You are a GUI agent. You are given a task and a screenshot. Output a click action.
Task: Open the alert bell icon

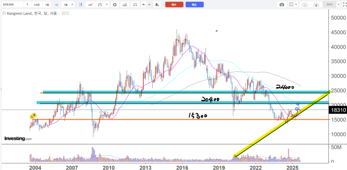click(x=157, y=4)
